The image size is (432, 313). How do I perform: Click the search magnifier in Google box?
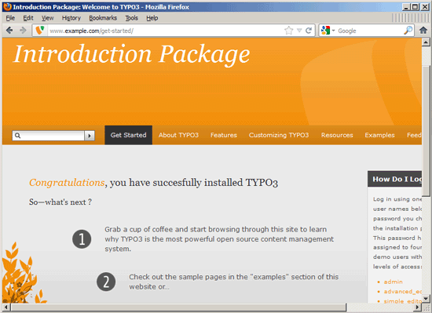coord(408,31)
